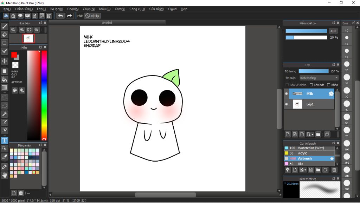This screenshot has width=360, height=203.
Task: Duplicate layer using the layer panel icon
Action: (x=327, y=135)
